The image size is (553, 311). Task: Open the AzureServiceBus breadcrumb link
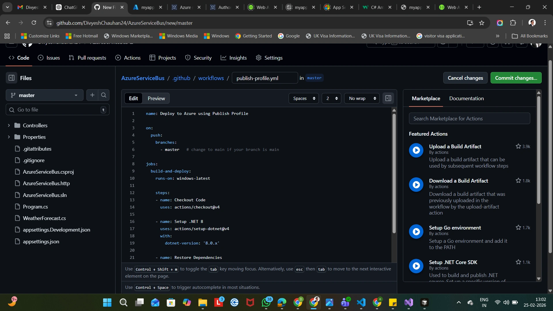click(143, 78)
